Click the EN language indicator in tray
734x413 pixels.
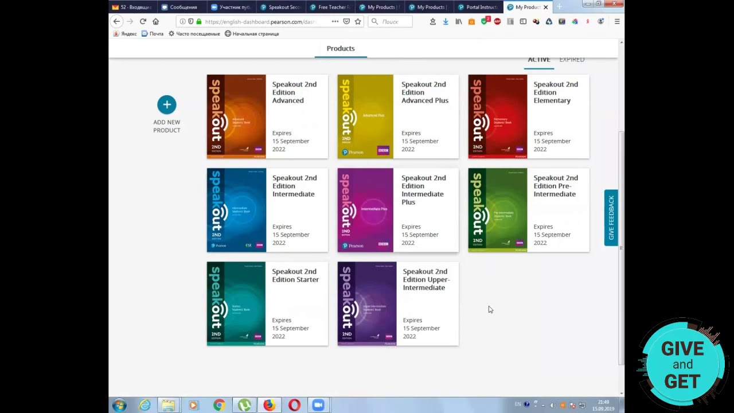pos(518,404)
